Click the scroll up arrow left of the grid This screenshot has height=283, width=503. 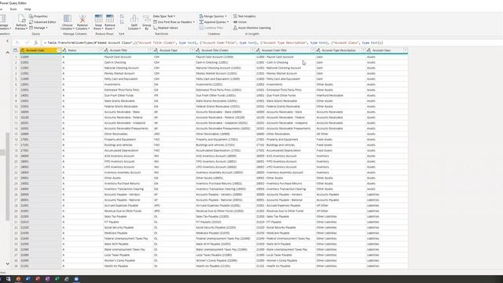click(8, 53)
